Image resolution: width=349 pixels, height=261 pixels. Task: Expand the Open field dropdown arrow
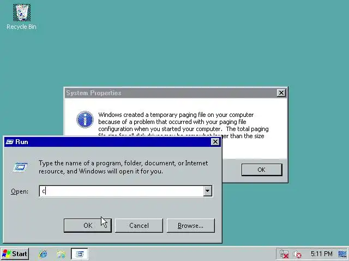(x=207, y=191)
